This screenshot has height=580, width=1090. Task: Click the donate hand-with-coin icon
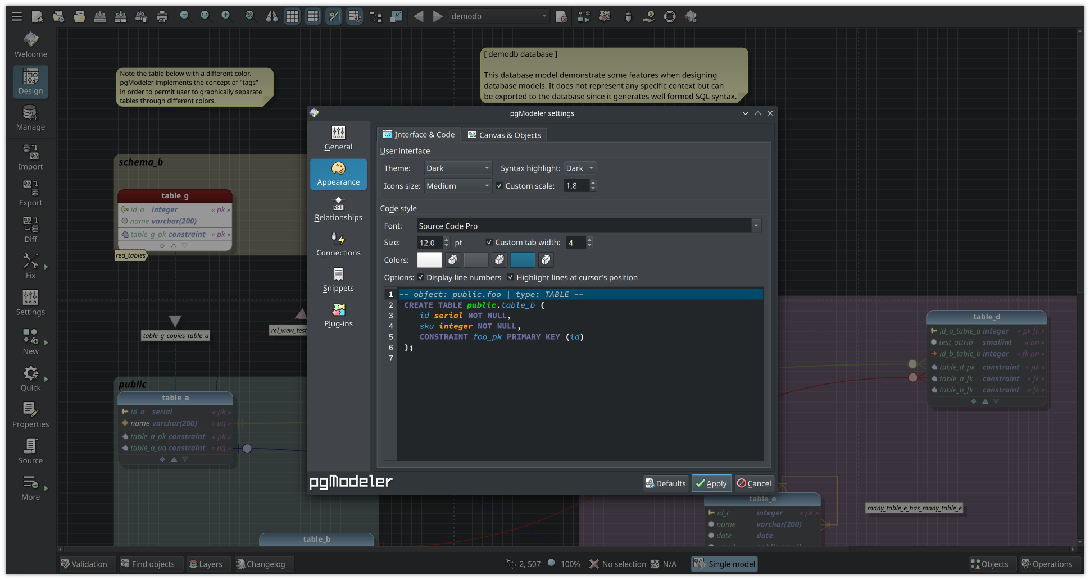[x=649, y=16]
